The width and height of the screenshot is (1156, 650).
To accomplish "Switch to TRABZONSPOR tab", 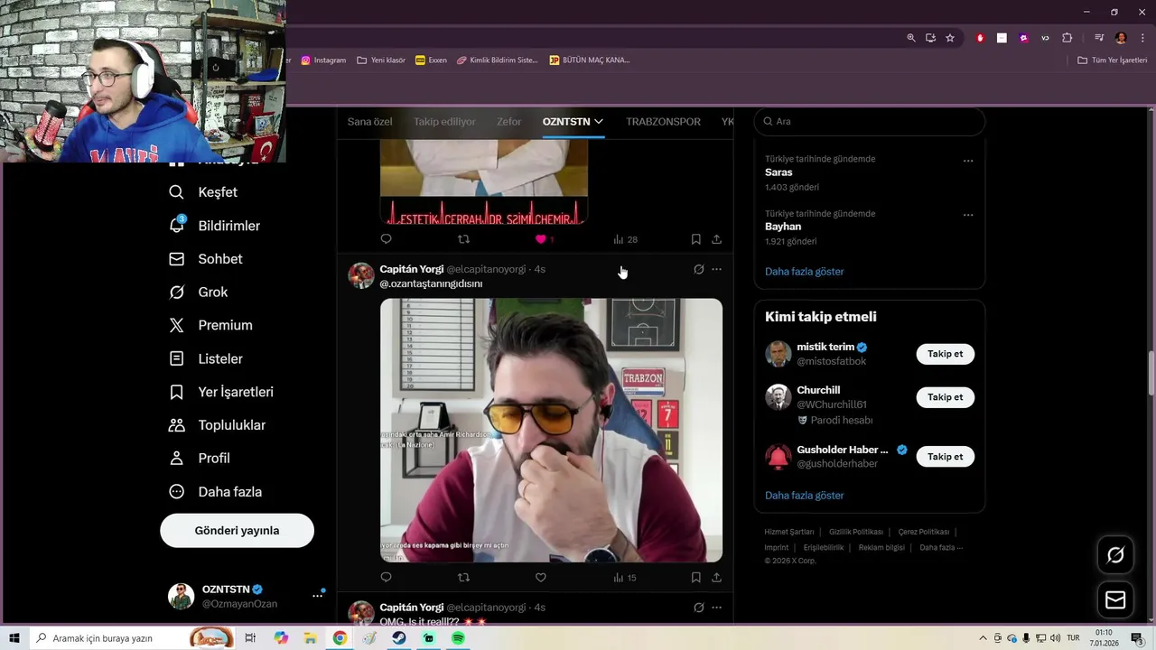I will (663, 122).
